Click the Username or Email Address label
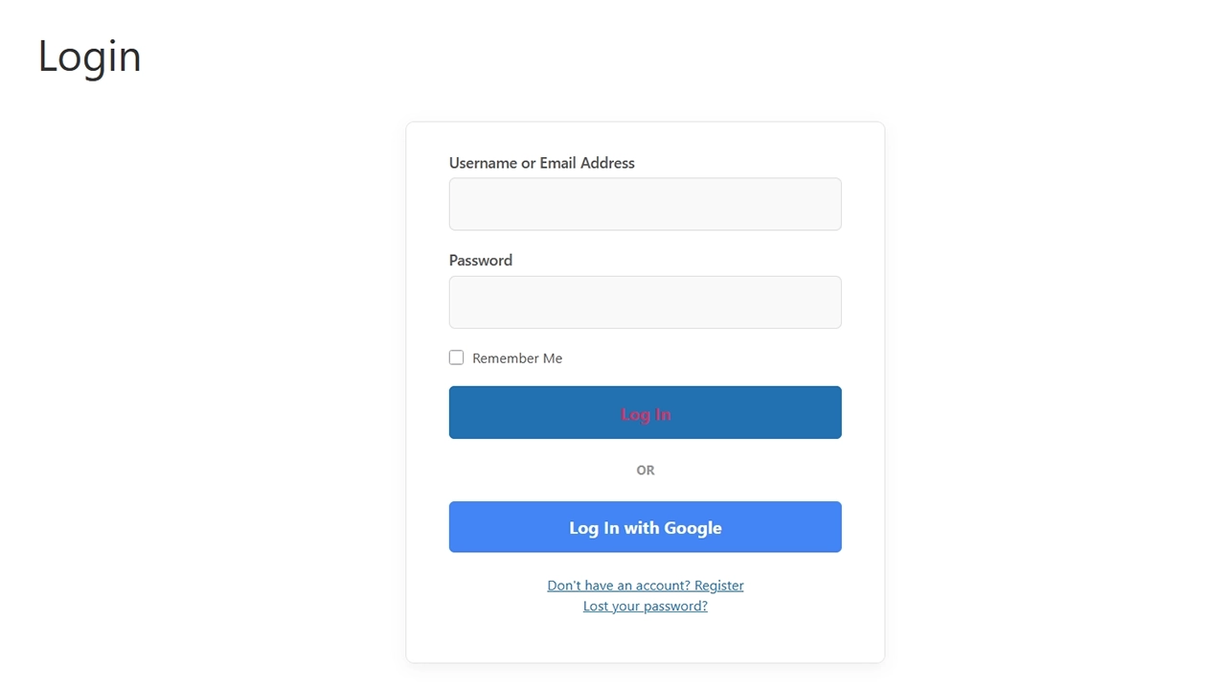The image size is (1226, 690). click(541, 163)
